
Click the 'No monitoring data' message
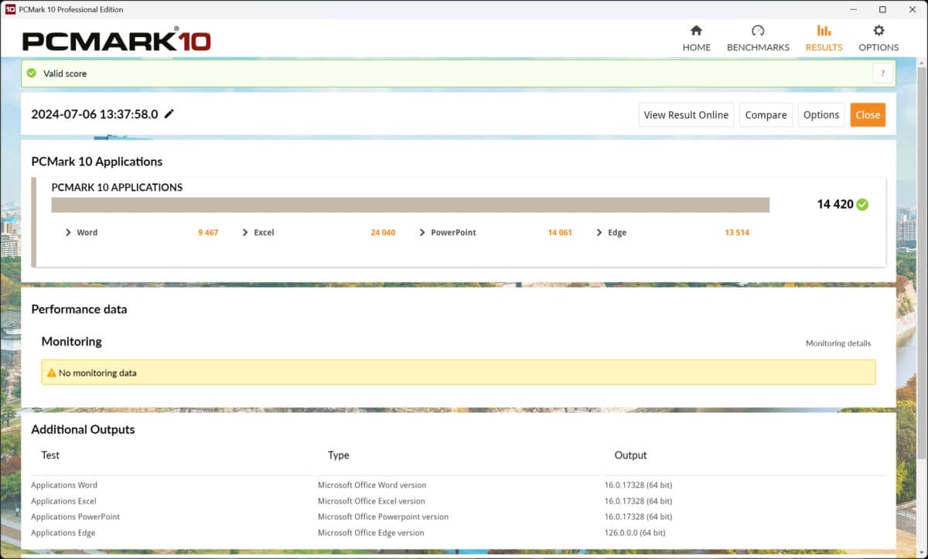97,373
